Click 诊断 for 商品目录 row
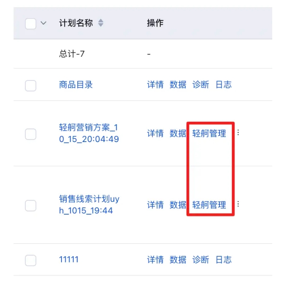Viewport: 300px width, 282px height. click(x=201, y=85)
